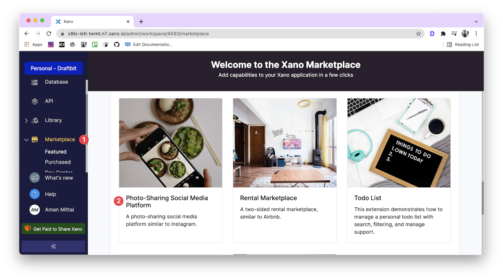Open Photo-Sharing Social Media Platform thumbnail
503x280 pixels.
point(170,143)
